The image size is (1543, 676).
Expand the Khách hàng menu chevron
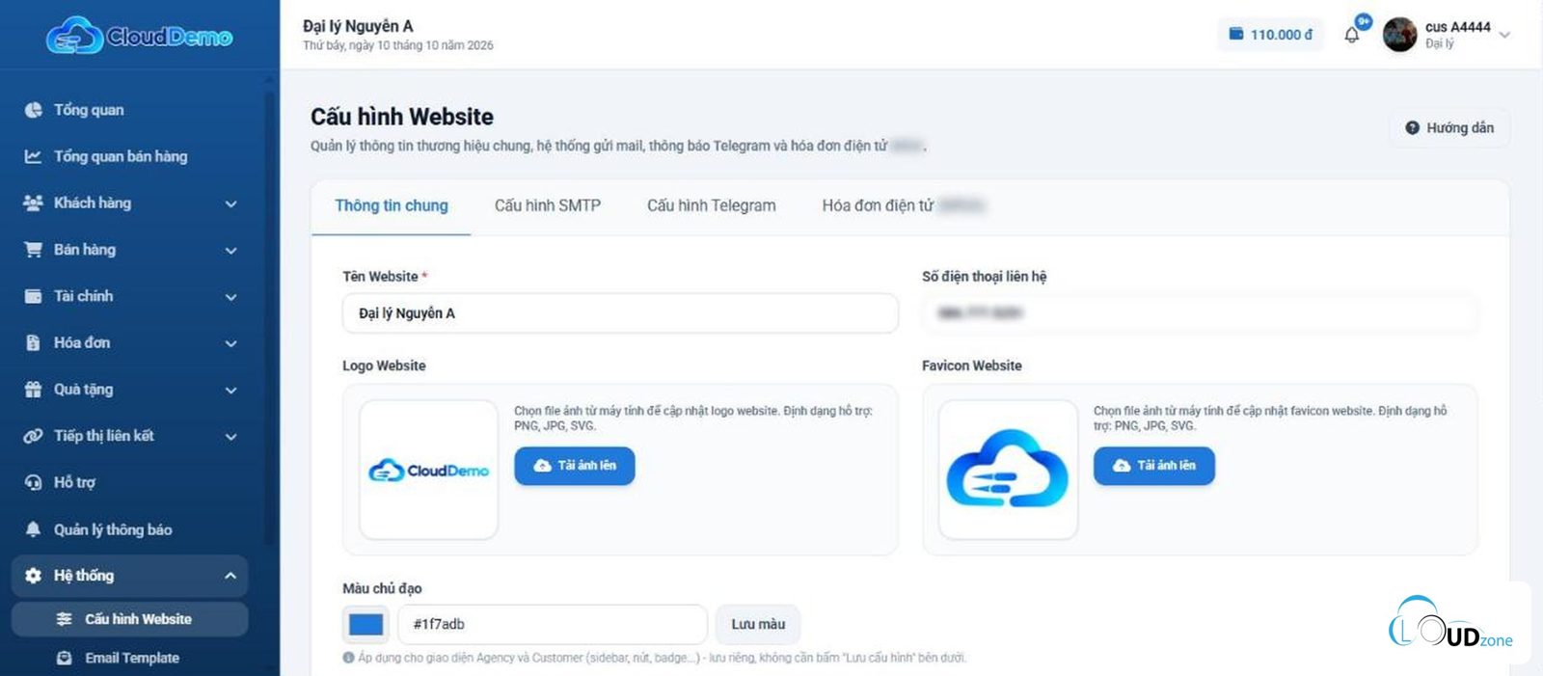click(x=230, y=203)
